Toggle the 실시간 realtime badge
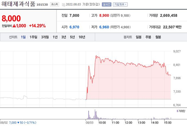This screenshot has width=187, height=128. pos(106,5)
